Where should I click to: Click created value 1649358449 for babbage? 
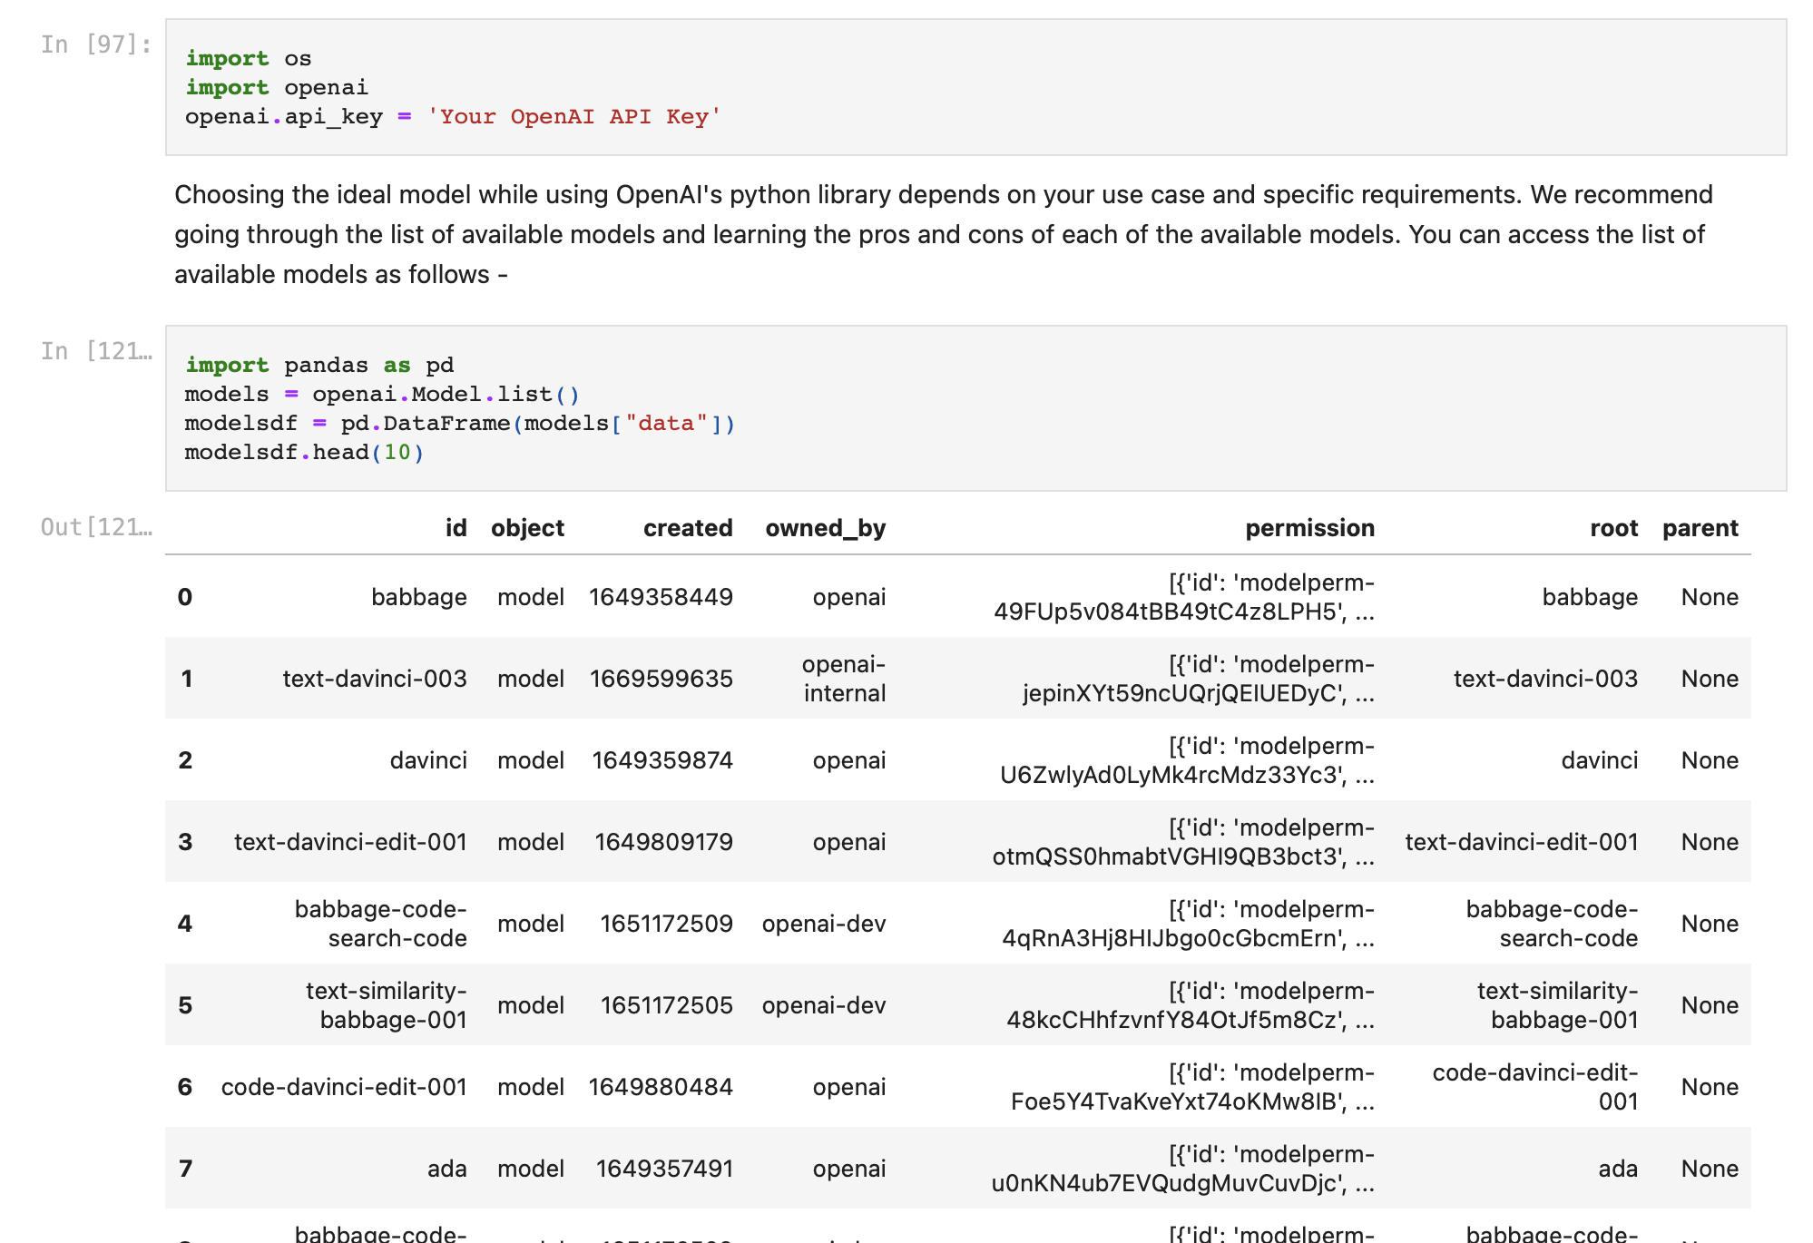(661, 597)
